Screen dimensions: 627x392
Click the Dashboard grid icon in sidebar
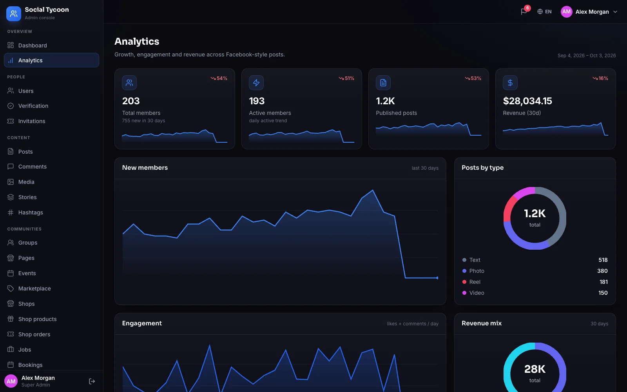[x=11, y=45]
